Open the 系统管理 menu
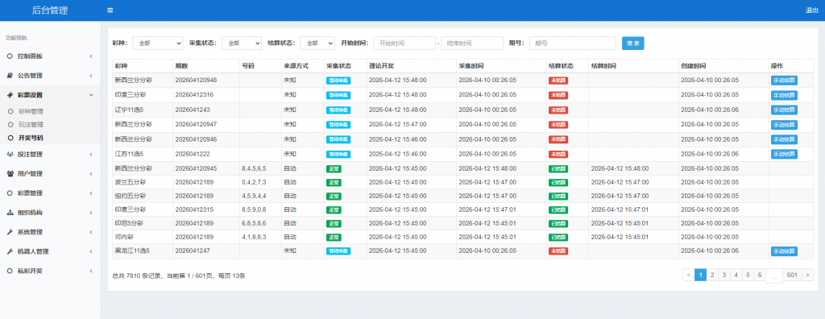 50,232
